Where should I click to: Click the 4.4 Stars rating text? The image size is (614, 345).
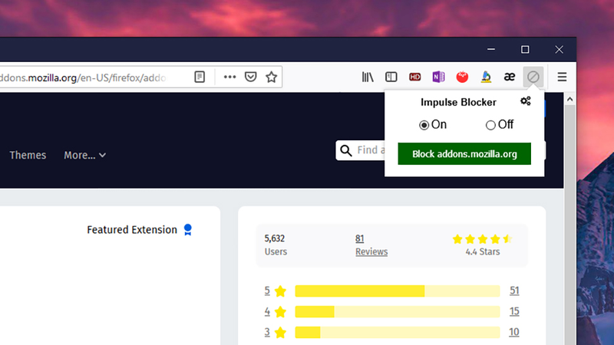pos(483,252)
